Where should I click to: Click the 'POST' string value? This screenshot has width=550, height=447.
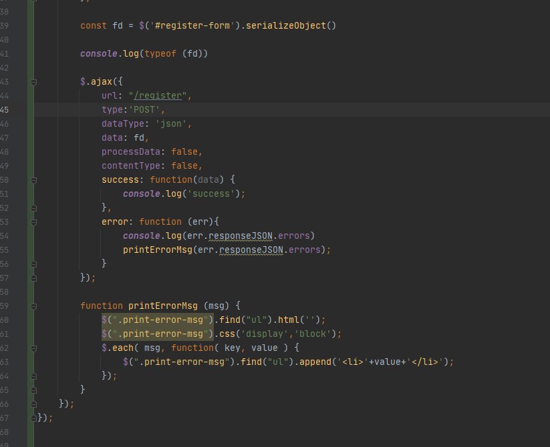(x=144, y=109)
